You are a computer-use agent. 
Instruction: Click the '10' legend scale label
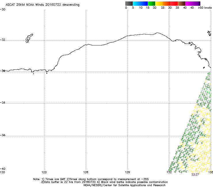[141, 8]
